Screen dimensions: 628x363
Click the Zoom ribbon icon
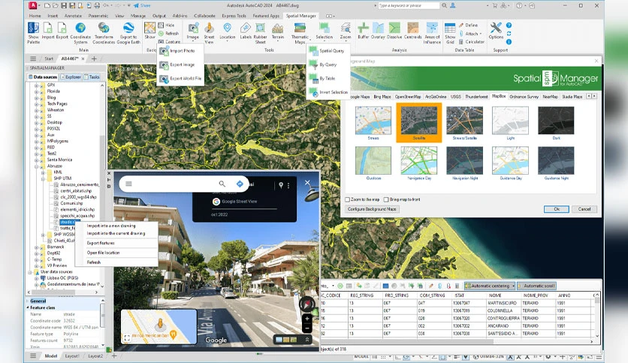tap(346, 28)
